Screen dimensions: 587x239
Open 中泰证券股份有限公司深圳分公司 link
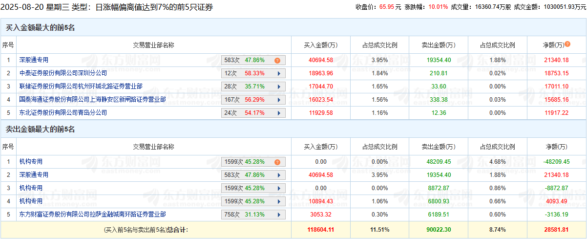click(x=63, y=73)
